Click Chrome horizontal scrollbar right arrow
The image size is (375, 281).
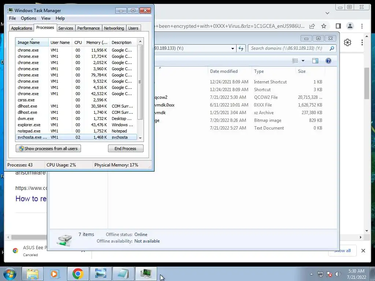[361, 237]
